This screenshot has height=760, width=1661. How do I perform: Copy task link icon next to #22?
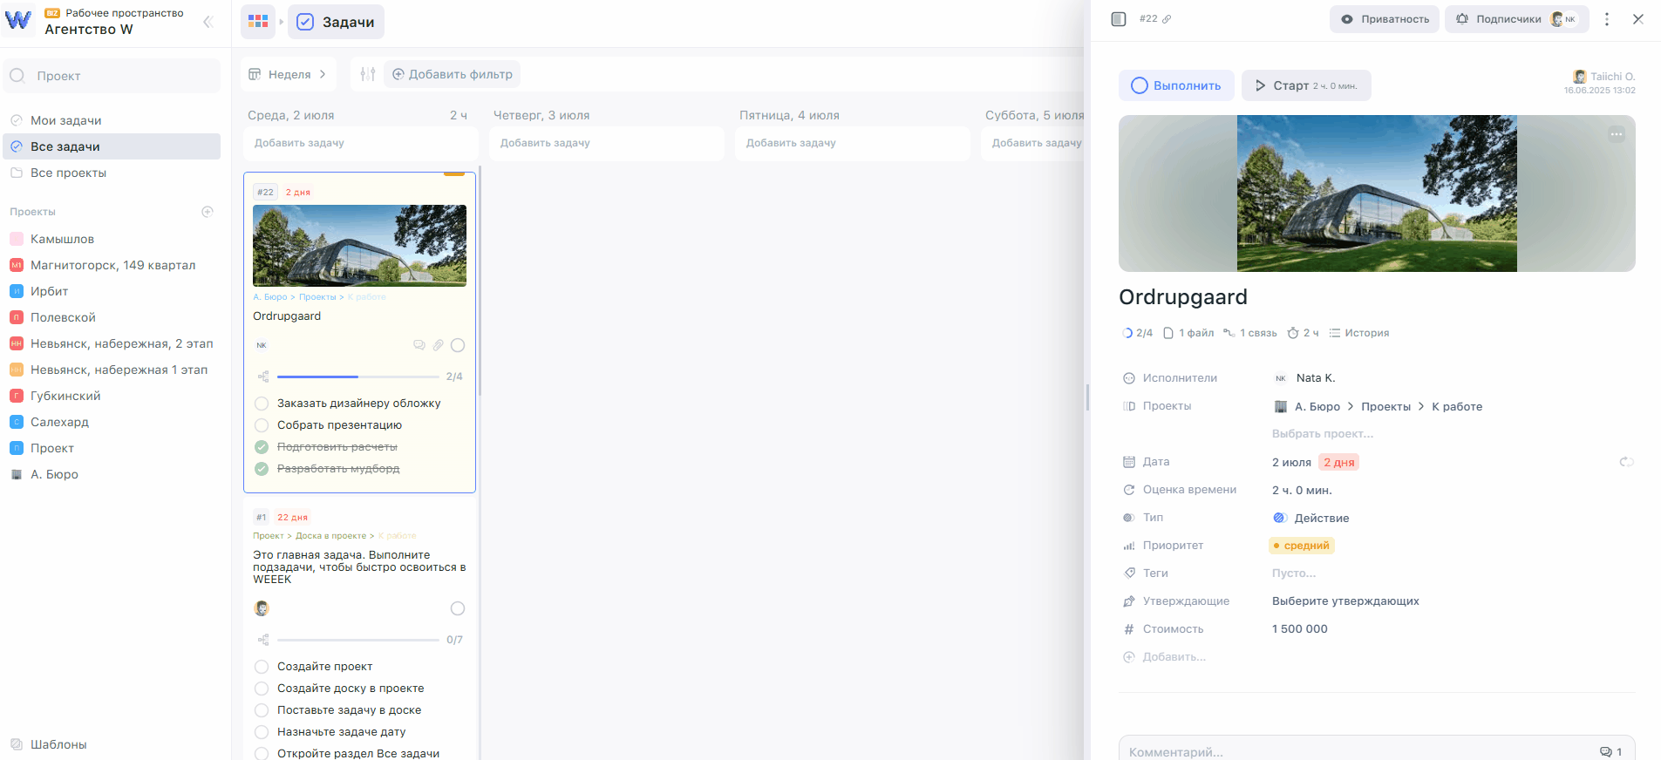coord(1167,19)
